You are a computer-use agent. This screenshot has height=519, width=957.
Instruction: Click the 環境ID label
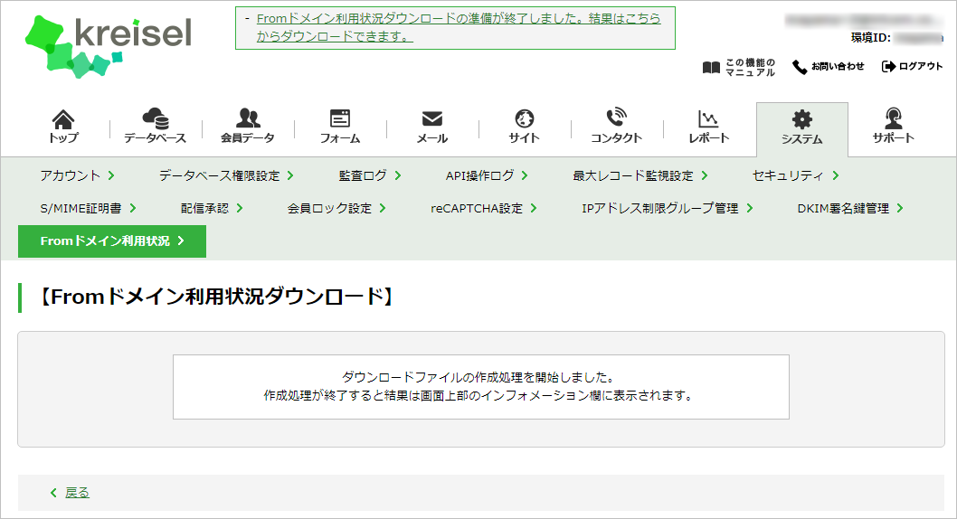pyautogui.click(x=871, y=38)
